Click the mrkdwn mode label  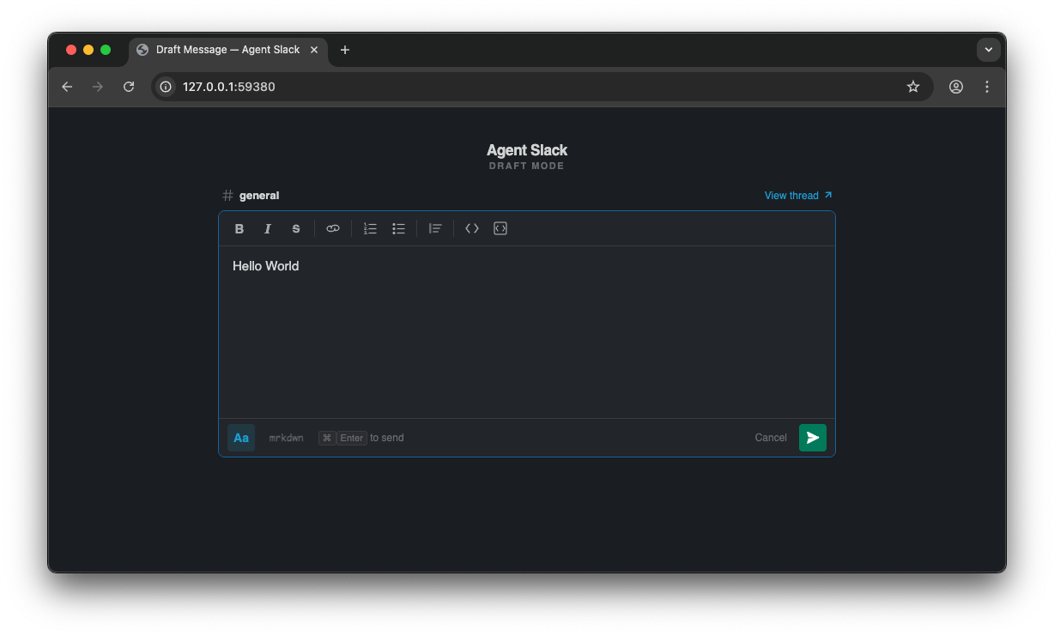[286, 438]
